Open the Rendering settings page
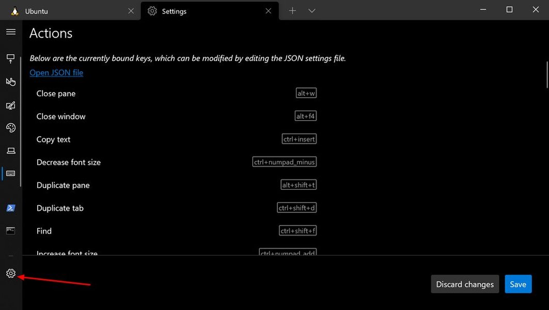 (x=11, y=150)
